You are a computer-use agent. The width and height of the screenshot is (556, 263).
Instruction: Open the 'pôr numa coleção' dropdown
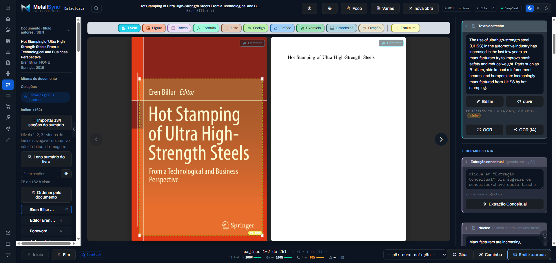[x=415, y=255]
